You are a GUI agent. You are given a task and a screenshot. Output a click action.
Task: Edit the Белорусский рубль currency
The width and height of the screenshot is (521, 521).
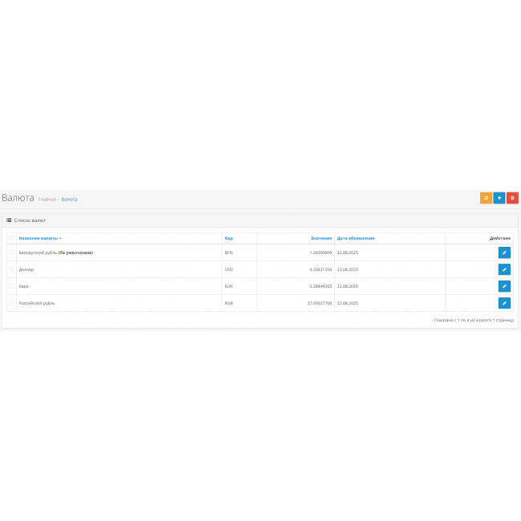(504, 252)
